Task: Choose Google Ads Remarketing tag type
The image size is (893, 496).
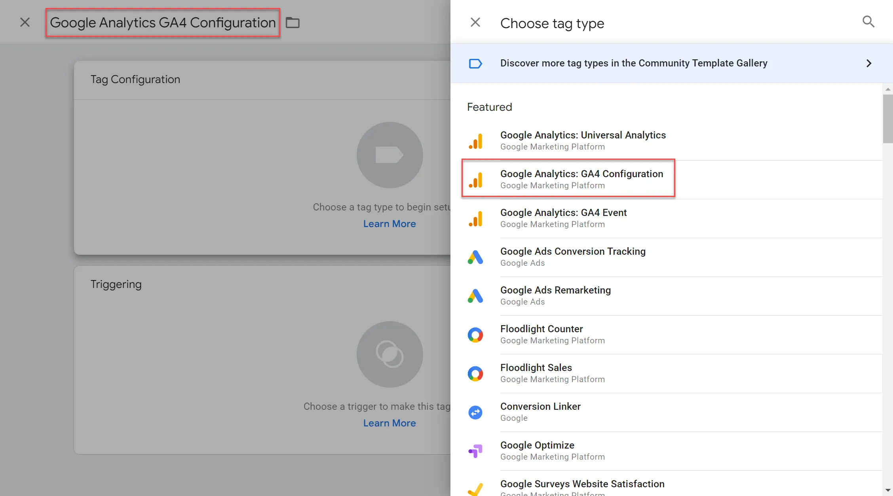Action: 666,296
